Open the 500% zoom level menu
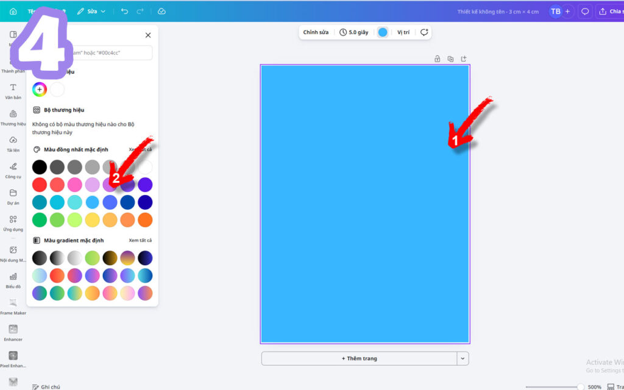The width and height of the screenshot is (624, 390). [x=595, y=387]
